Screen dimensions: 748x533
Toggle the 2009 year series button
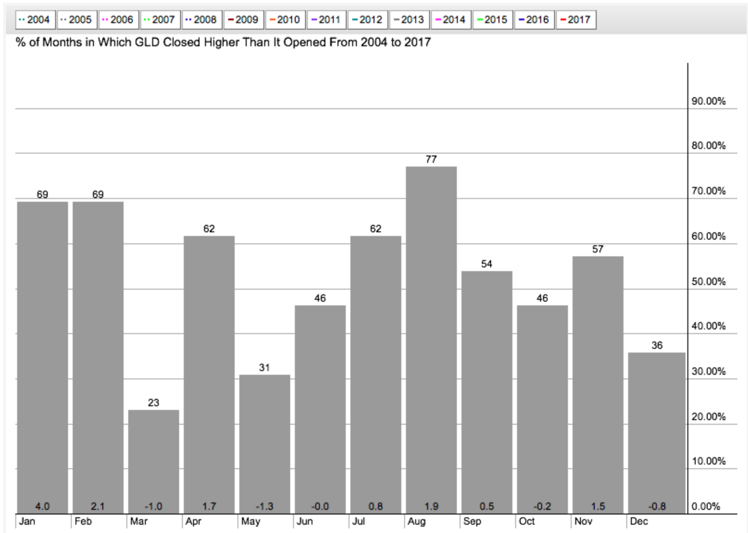click(x=243, y=20)
